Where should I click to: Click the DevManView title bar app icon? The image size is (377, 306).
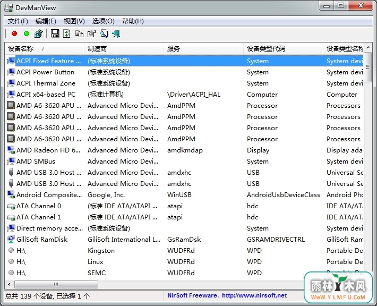(x=8, y=7)
